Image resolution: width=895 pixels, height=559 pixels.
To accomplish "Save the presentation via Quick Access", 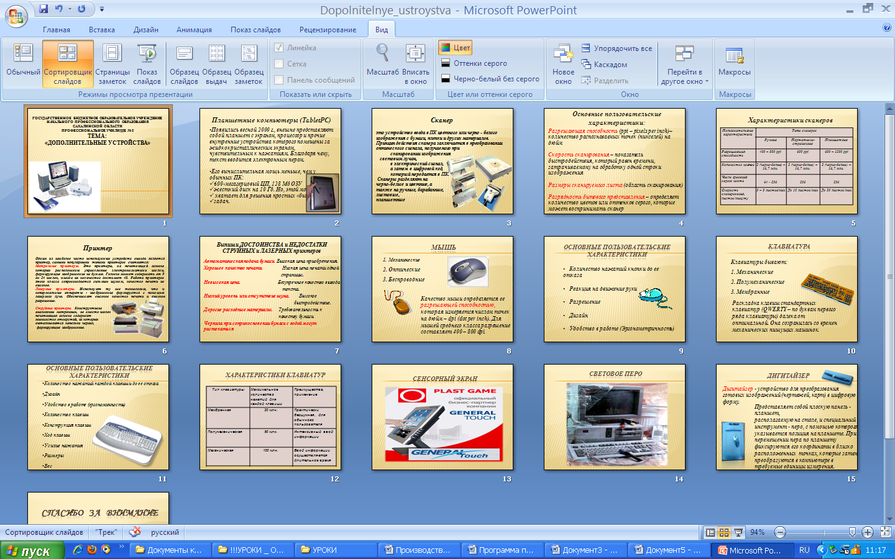I will tap(44, 9).
